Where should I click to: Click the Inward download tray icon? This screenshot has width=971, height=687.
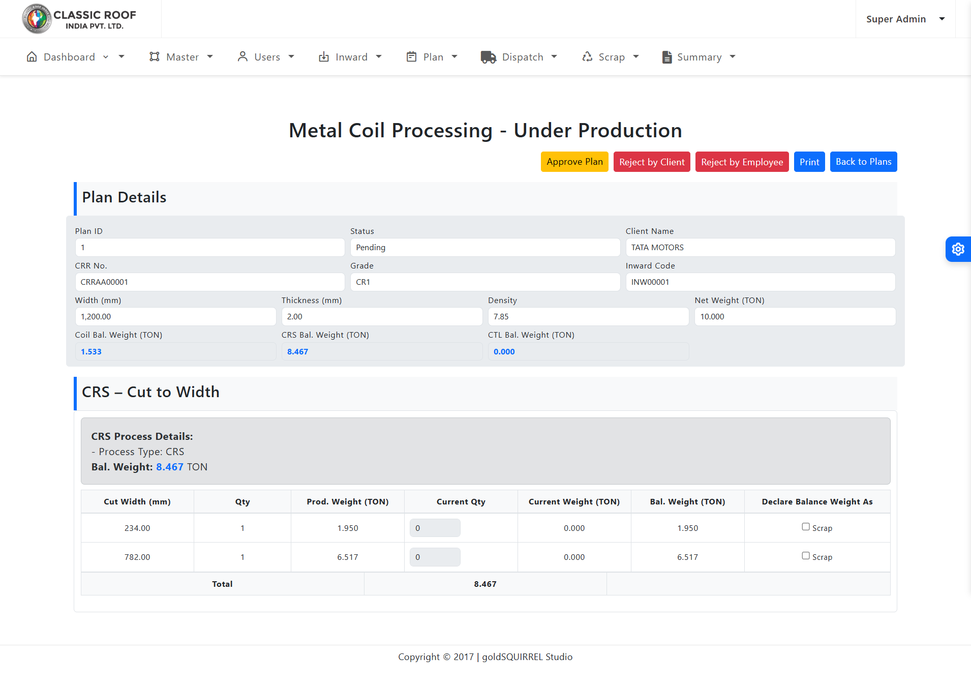pyautogui.click(x=324, y=57)
